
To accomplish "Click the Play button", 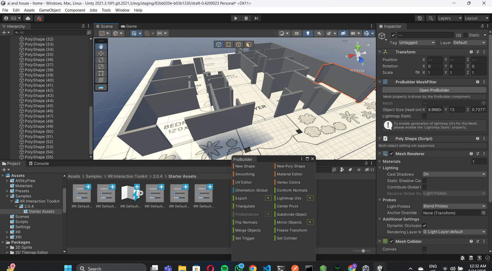I will point(236,18).
